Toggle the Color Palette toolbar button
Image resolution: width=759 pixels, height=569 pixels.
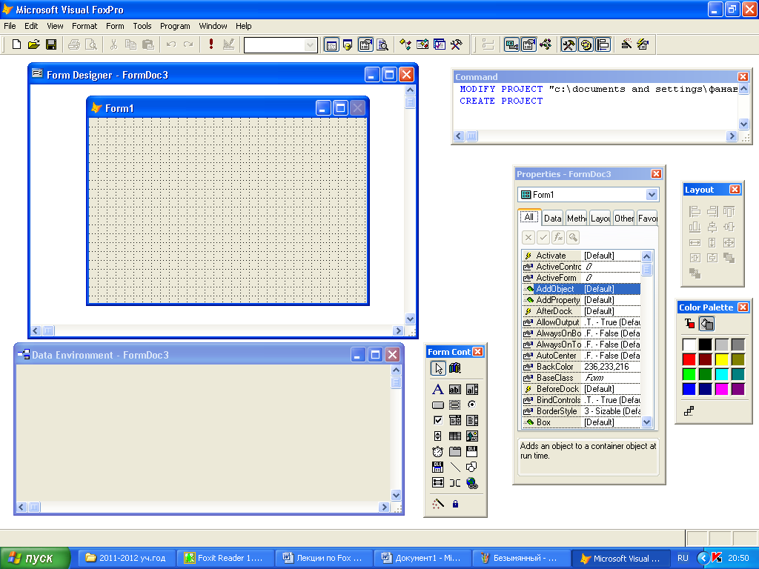click(x=586, y=44)
